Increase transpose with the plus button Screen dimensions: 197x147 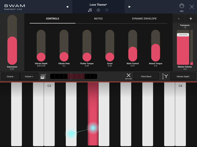[x=191, y=19]
